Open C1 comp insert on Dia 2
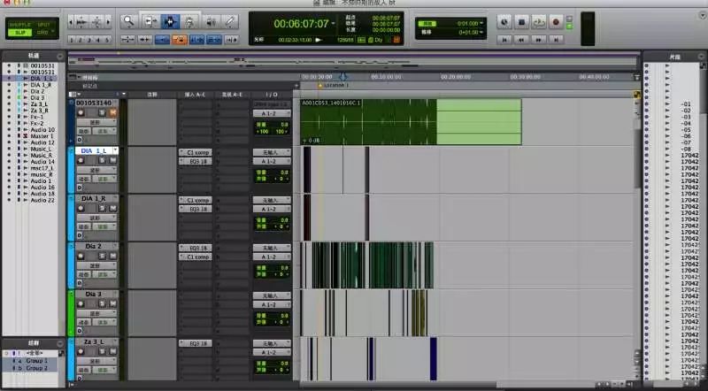 pyautogui.click(x=196, y=257)
